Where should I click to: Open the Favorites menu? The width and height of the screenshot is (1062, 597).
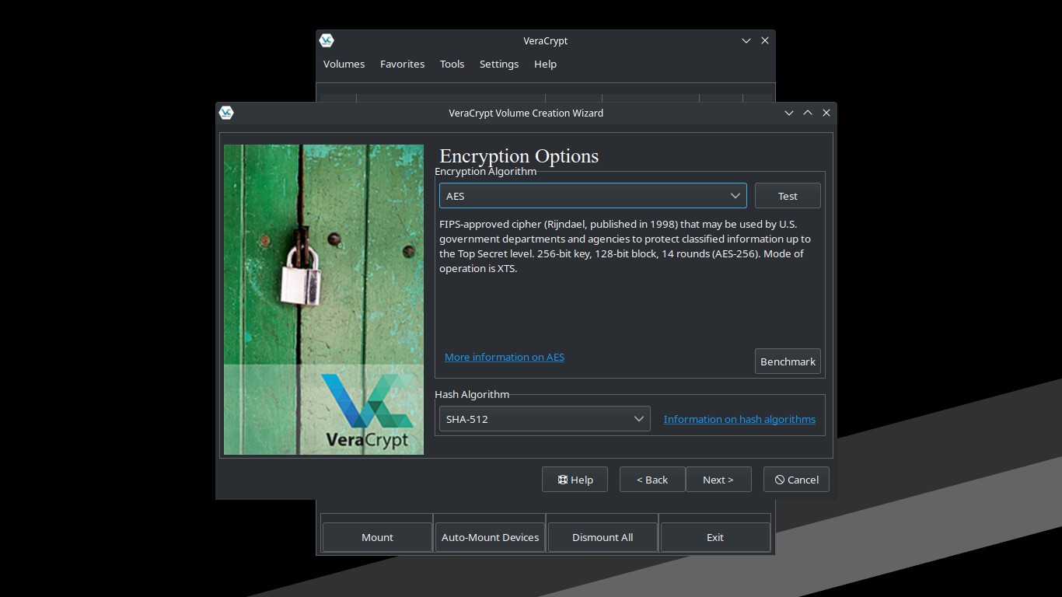point(402,64)
